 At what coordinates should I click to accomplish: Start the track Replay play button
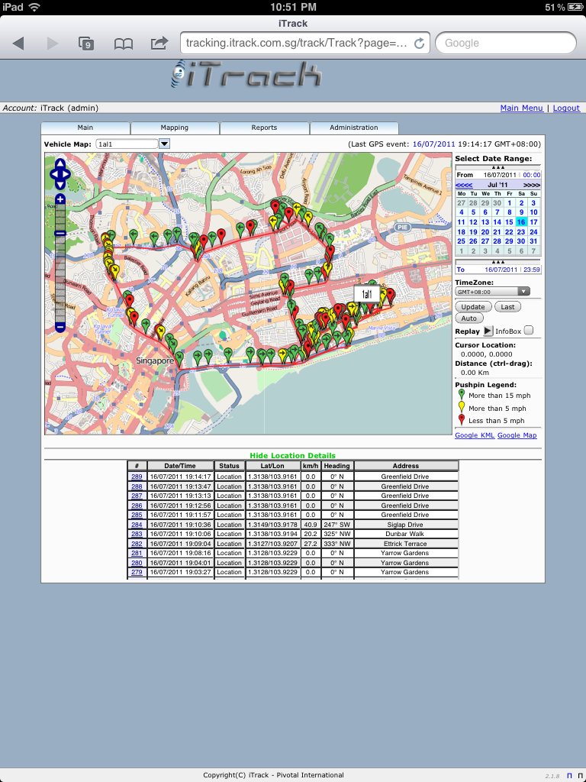488,331
